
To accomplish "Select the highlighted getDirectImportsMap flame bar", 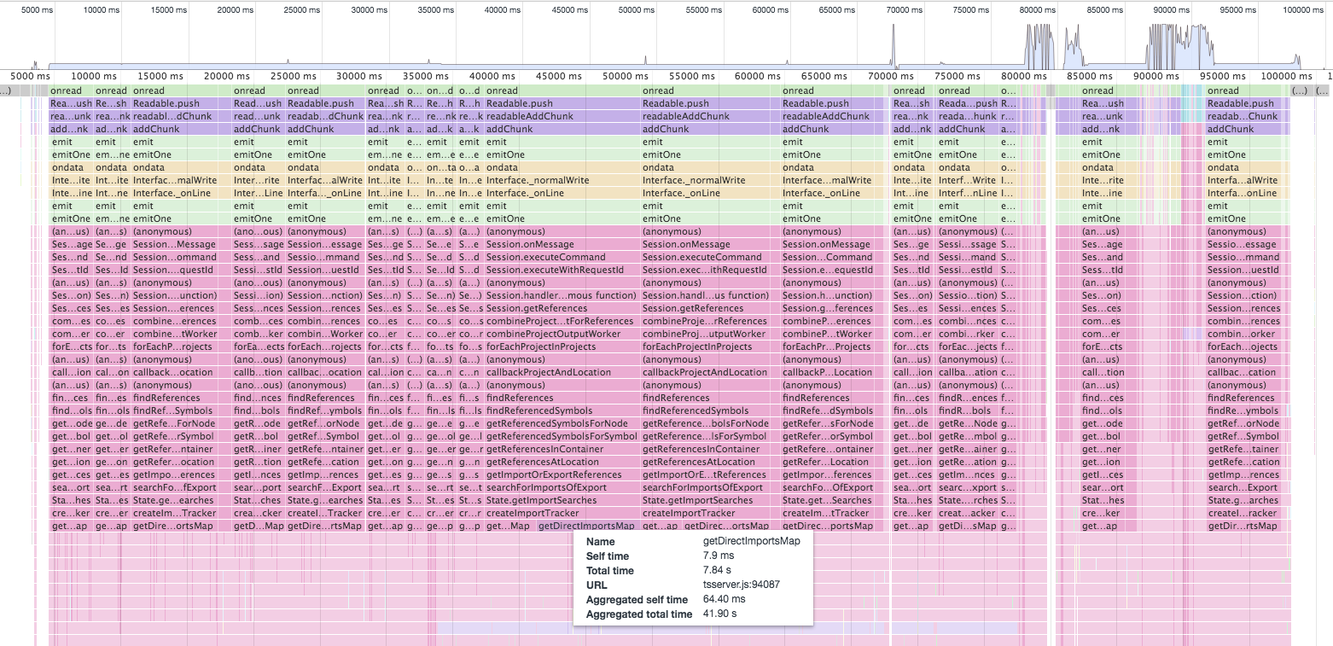I will point(587,527).
